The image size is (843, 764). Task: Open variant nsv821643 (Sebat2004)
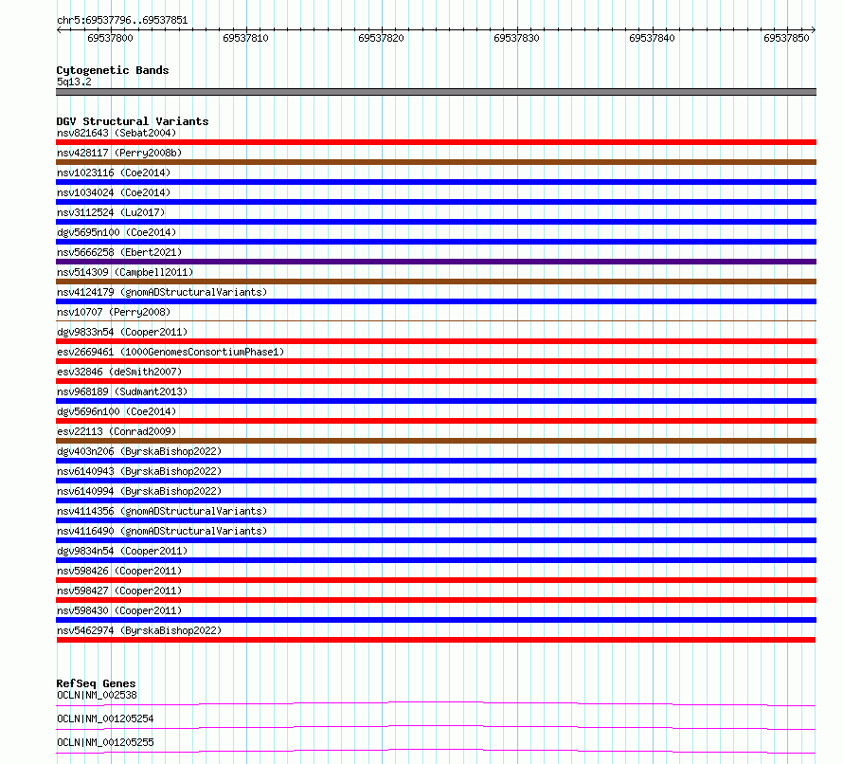pos(117,133)
